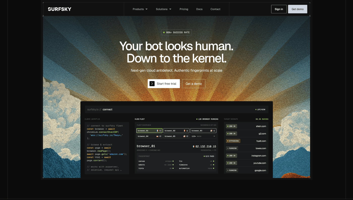
Task: Open the Docs menu item
Action: tap(199, 9)
